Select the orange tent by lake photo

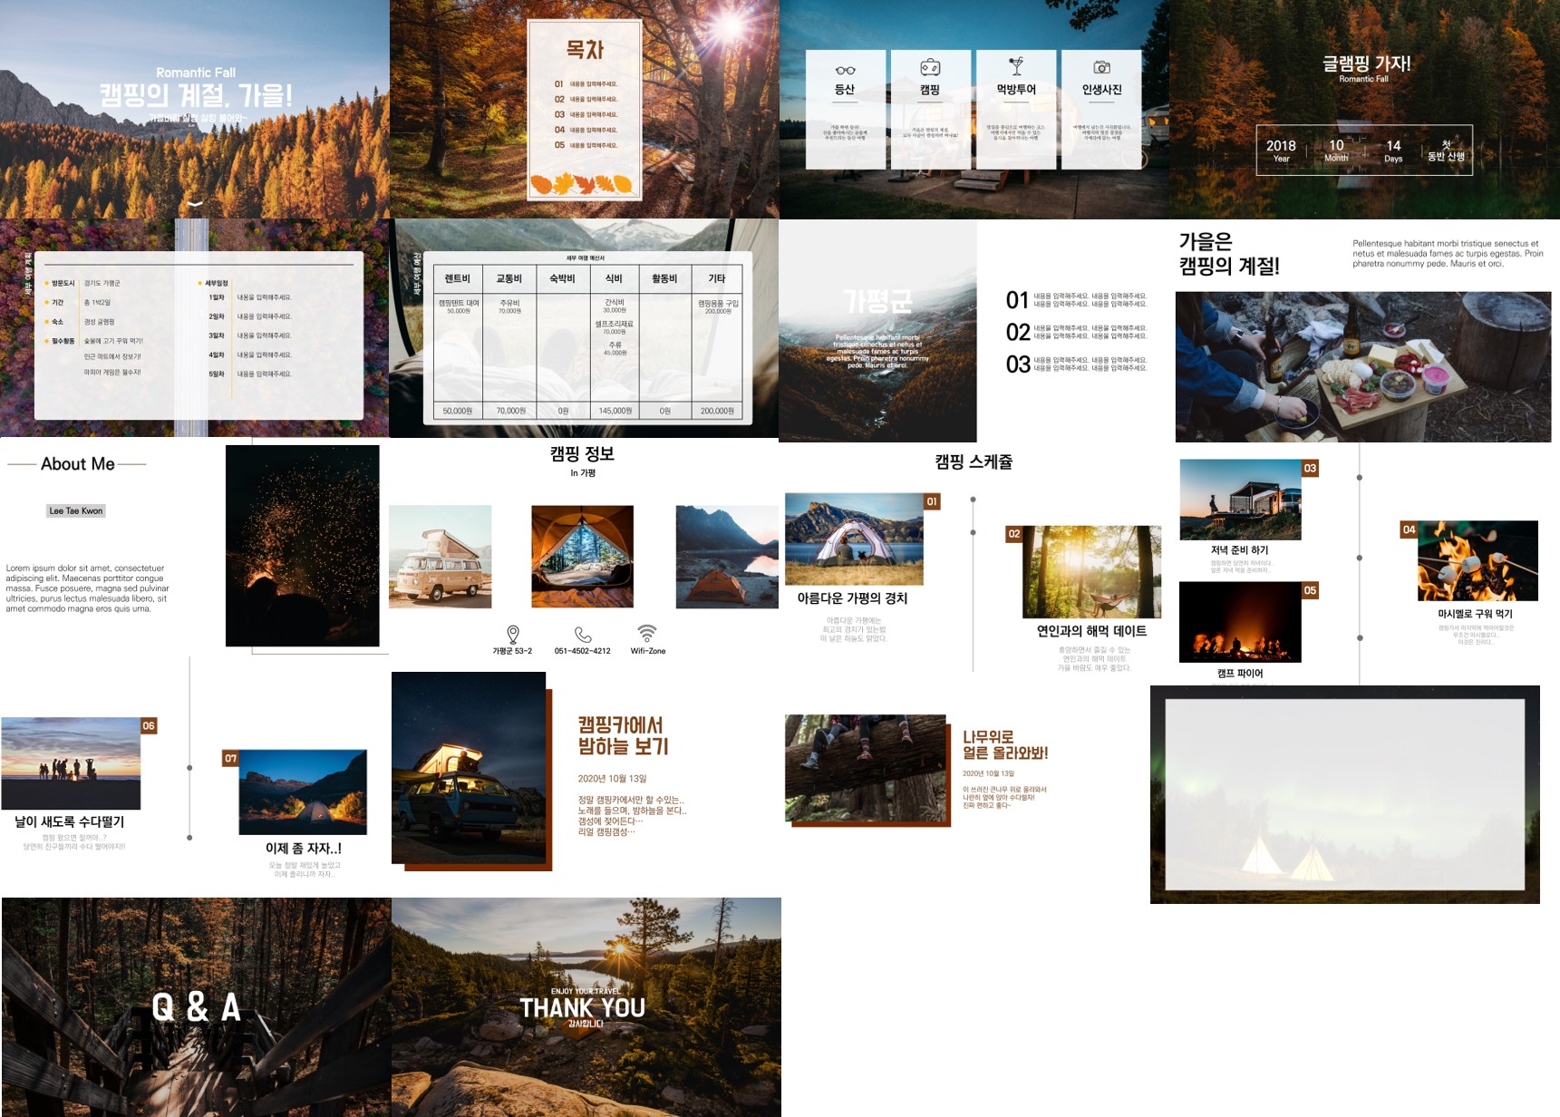pyautogui.click(x=727, y=557)
